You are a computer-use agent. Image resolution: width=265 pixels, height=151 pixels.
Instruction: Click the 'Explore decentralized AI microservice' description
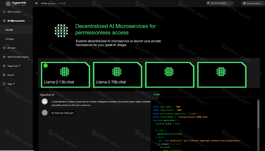(x=118, y=43)
